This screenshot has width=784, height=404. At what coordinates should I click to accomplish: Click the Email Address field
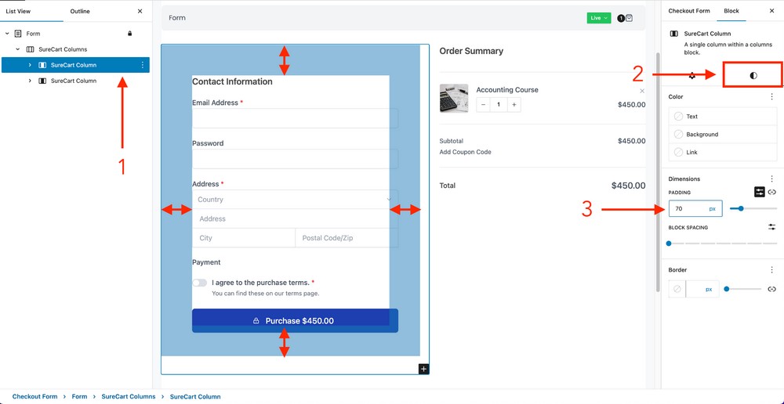295,118
